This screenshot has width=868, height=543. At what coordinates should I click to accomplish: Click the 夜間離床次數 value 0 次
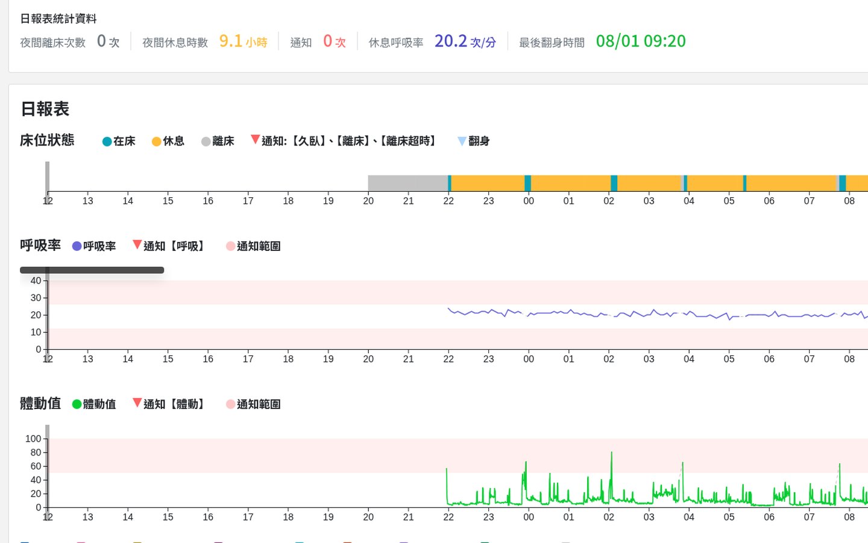108,41
